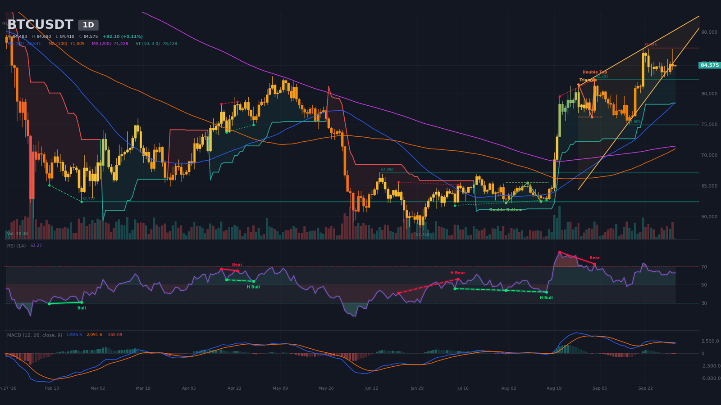The image size is (721, 405).
Task: Click the low value 84,410
Action: point(67,36)
